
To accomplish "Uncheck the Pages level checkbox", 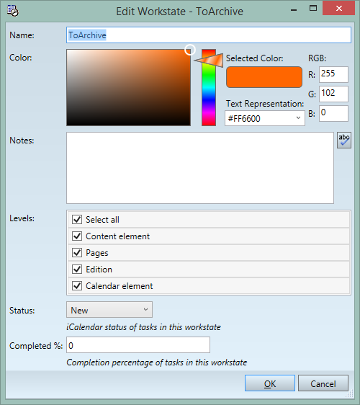I will click(x=77, y=253).
